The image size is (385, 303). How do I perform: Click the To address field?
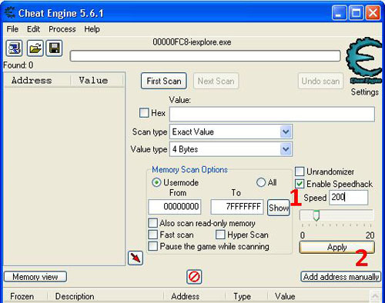tap(237, 207)
